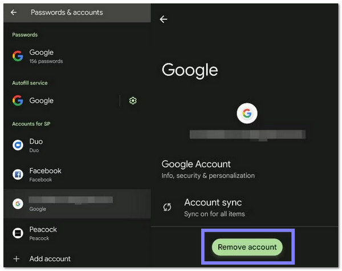This screenshot has height=271, width=342.
Task: Tap the round Google logo avatar
Action: (x=247, y=114)
